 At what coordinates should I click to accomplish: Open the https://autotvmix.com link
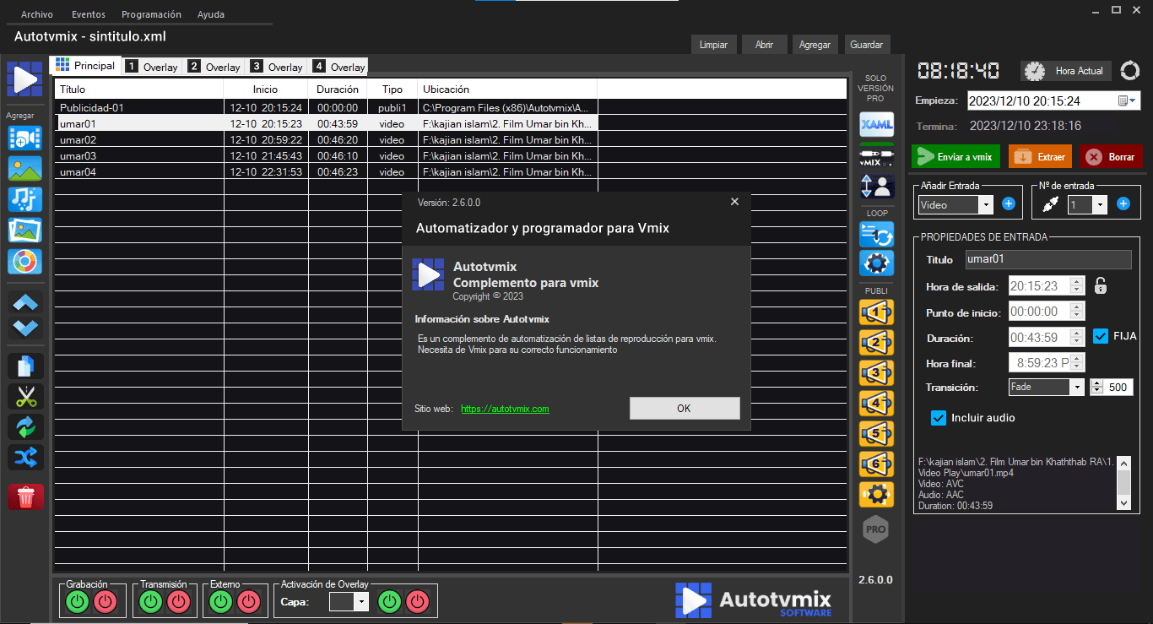click(505, 409)
